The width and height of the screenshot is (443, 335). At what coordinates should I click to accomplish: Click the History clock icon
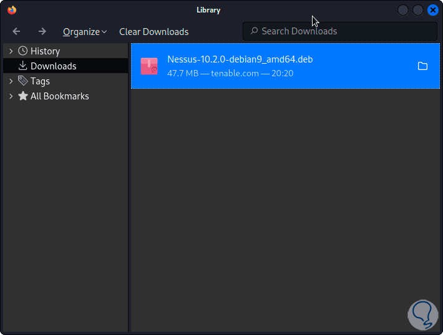23,51
